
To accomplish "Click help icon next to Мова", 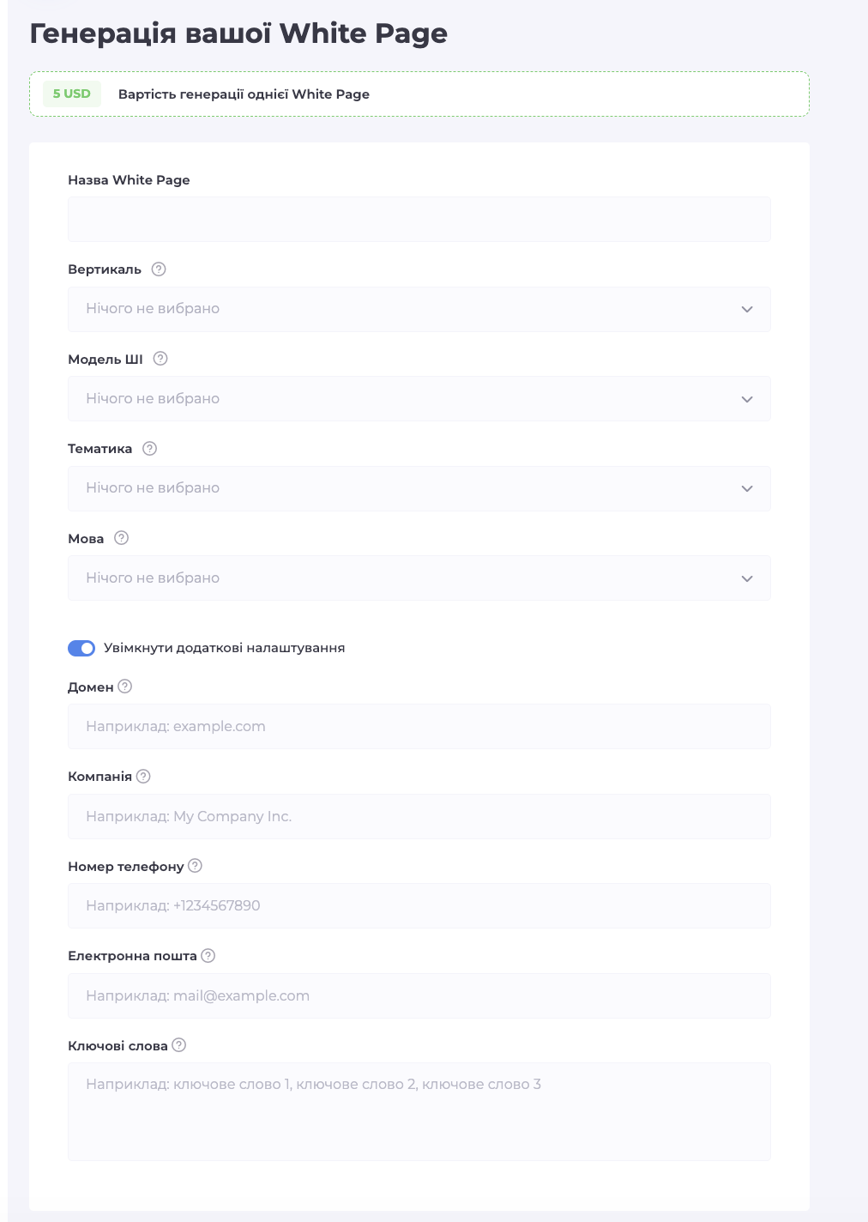I will pos(122,538).
